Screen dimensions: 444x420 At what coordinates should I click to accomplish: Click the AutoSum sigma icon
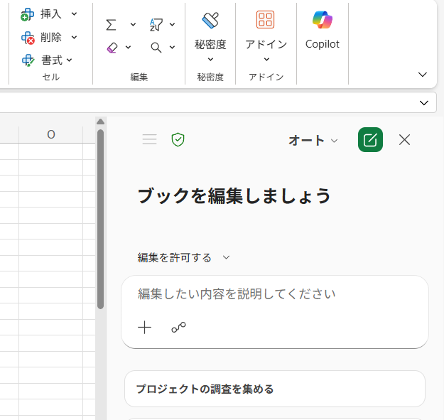pyautogui.click(x=111, y=25)
